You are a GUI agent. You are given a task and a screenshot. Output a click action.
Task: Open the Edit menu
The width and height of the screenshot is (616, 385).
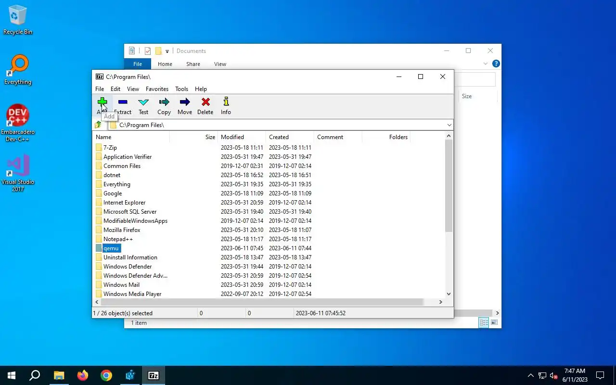(x=115, y=89)
